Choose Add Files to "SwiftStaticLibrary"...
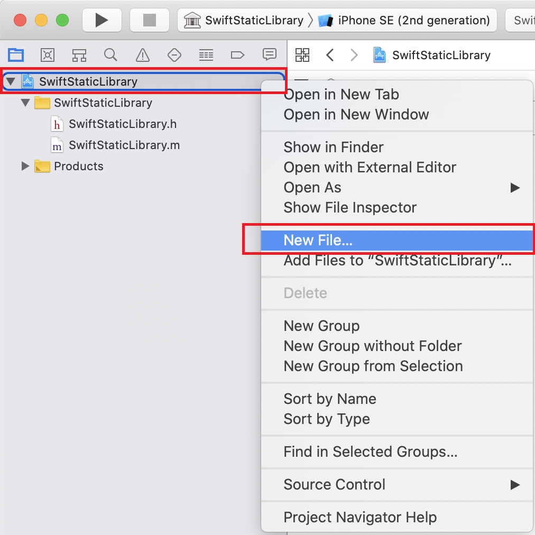535x535 pixels. point(397,261)
